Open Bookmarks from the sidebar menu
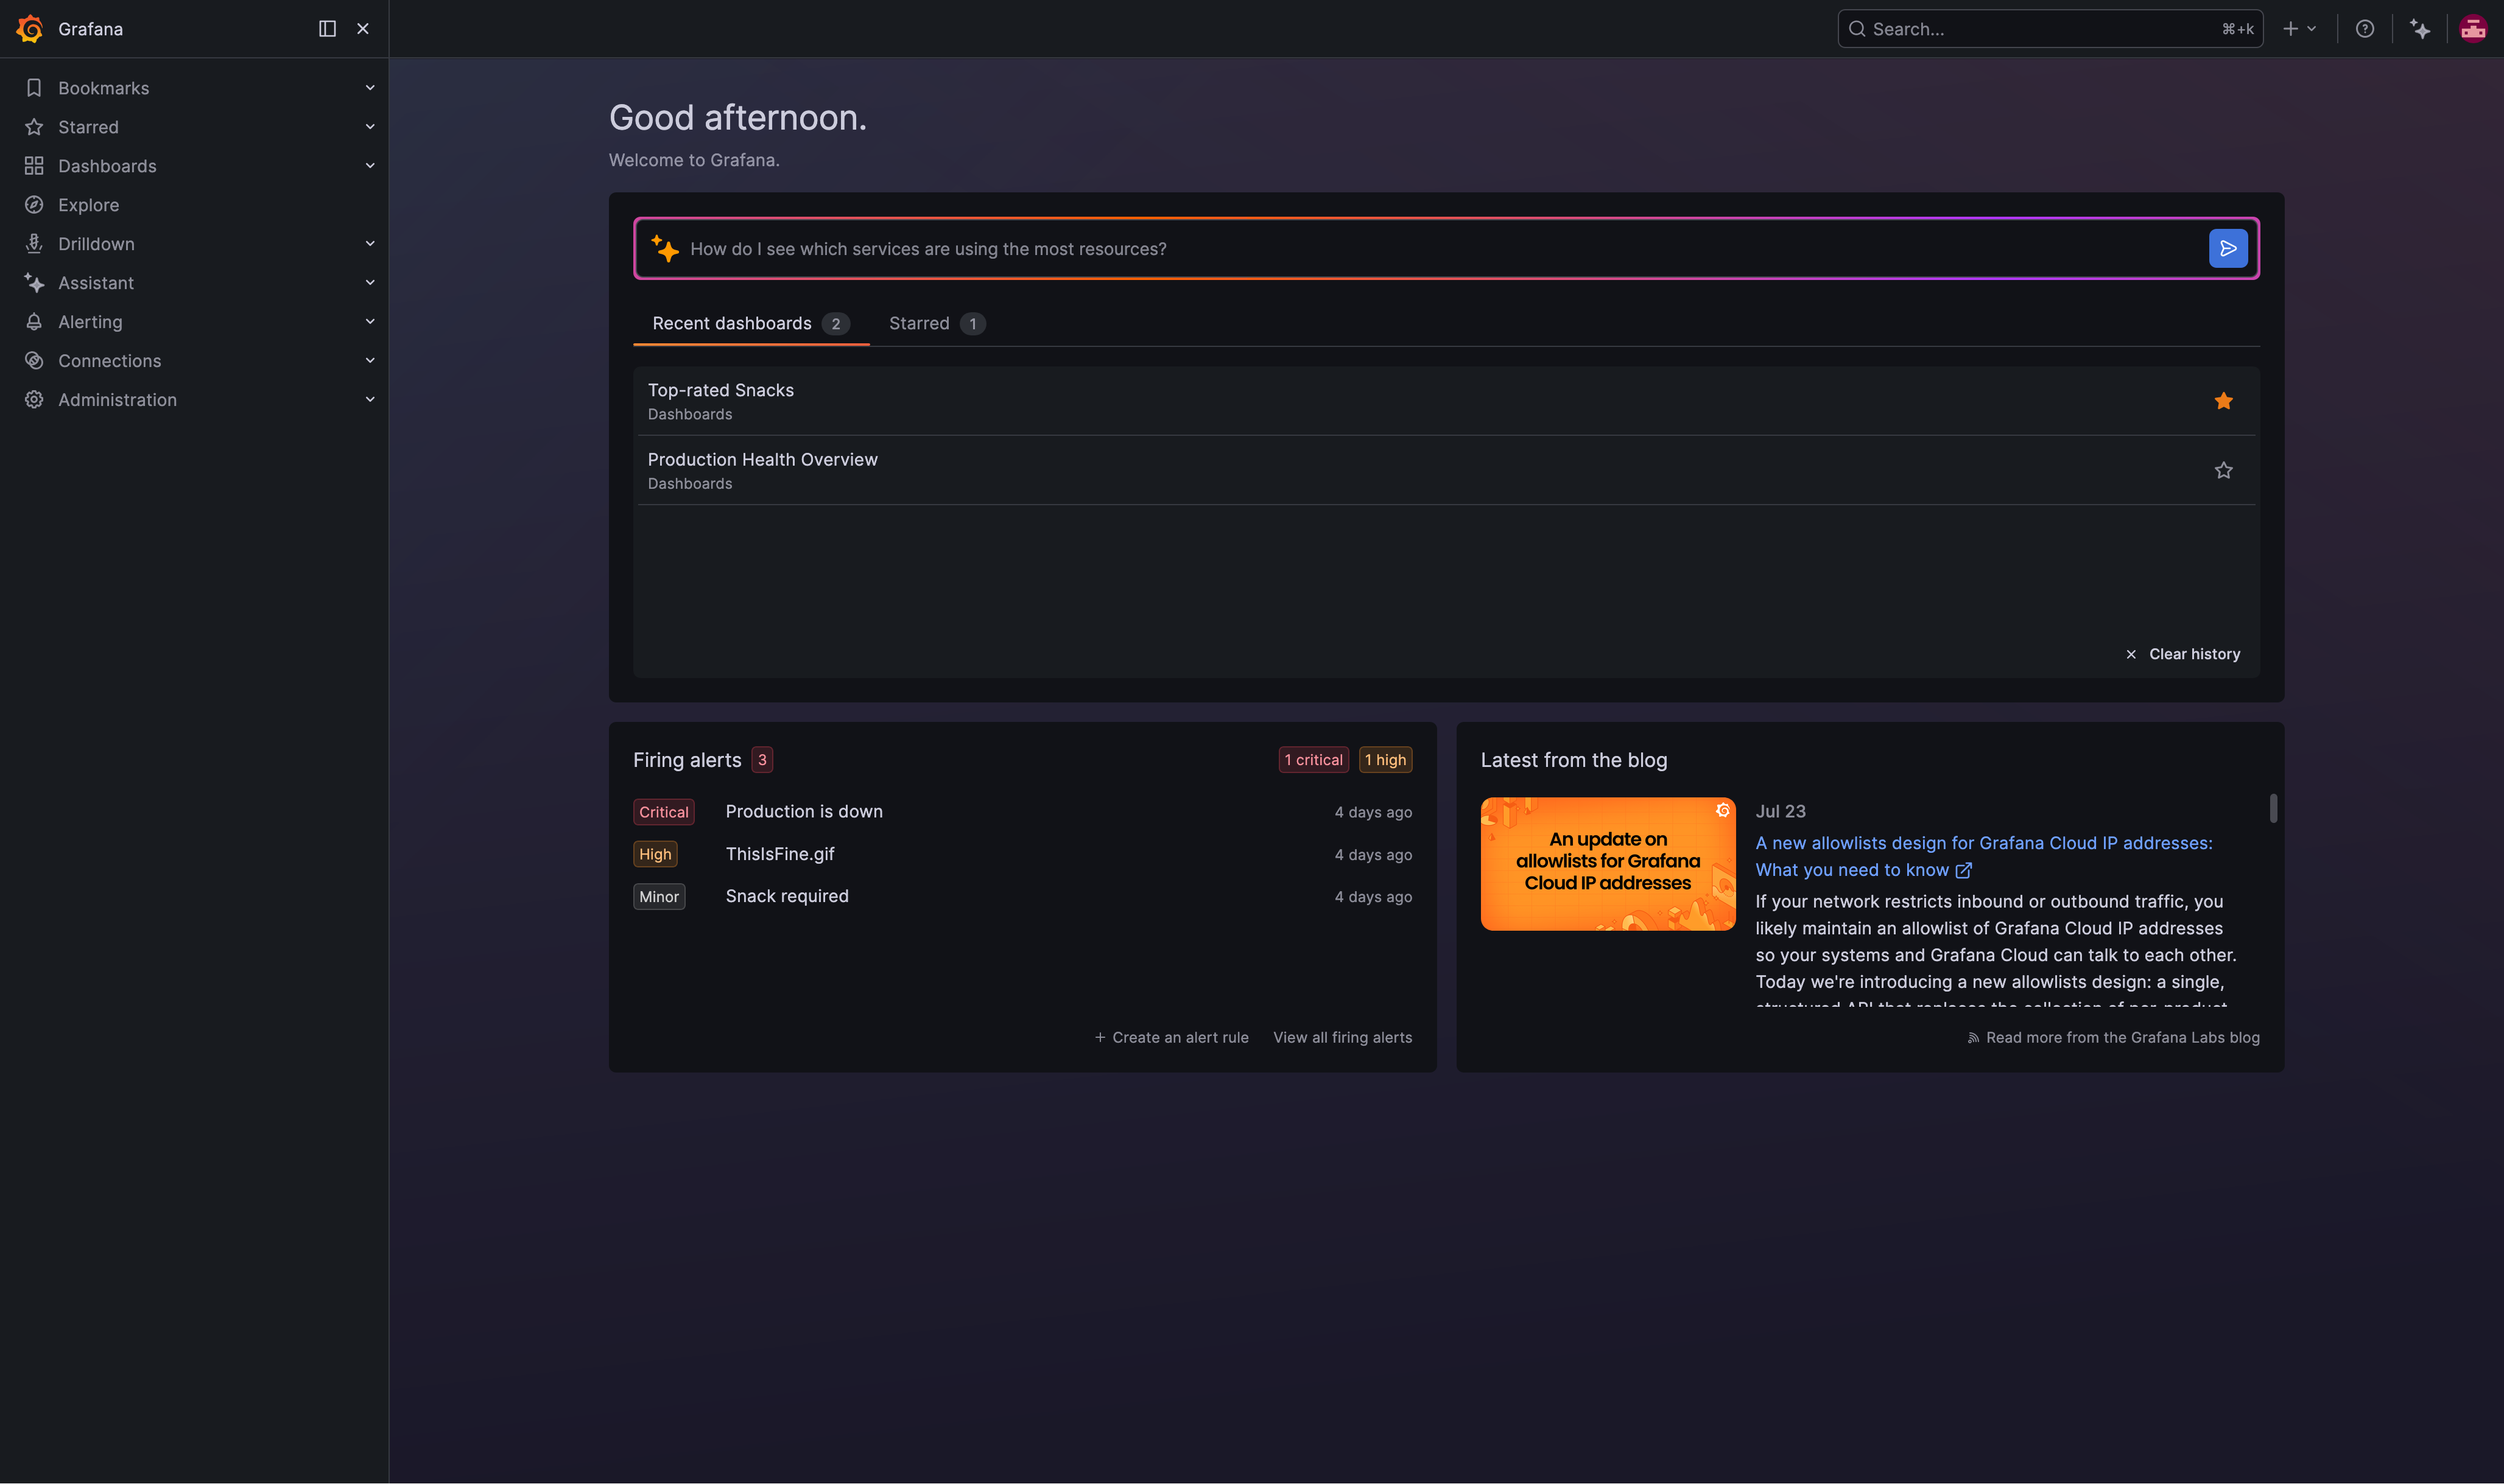 point(103,88)
